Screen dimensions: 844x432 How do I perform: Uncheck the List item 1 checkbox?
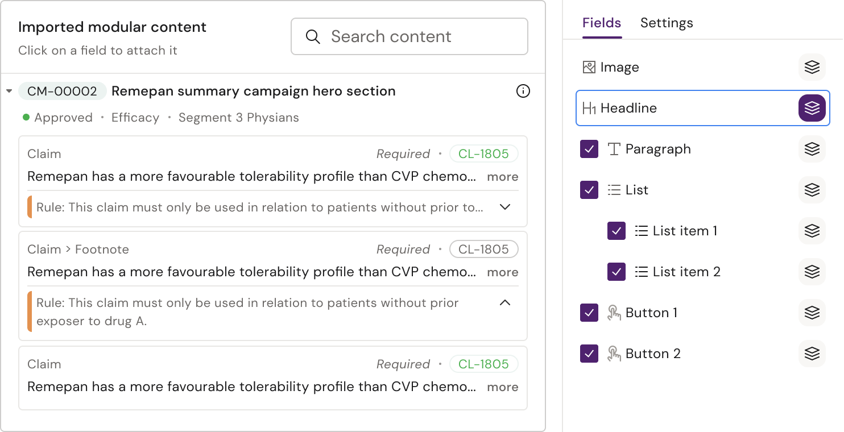(617, 231)
